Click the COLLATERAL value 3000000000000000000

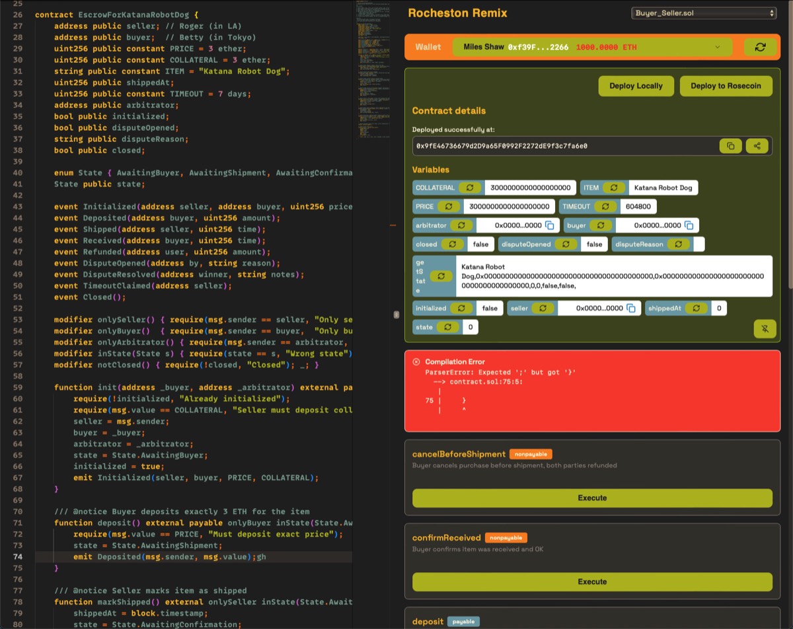(531, 188)
